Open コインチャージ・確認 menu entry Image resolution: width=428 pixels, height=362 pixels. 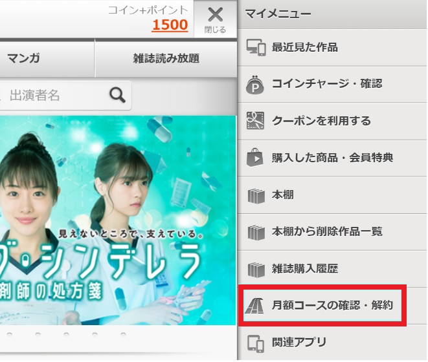click(x=332, y=85)
